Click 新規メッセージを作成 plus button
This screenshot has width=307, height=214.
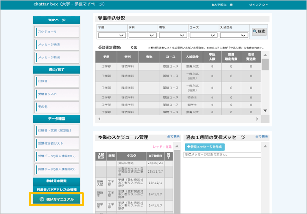pos(205,147)
